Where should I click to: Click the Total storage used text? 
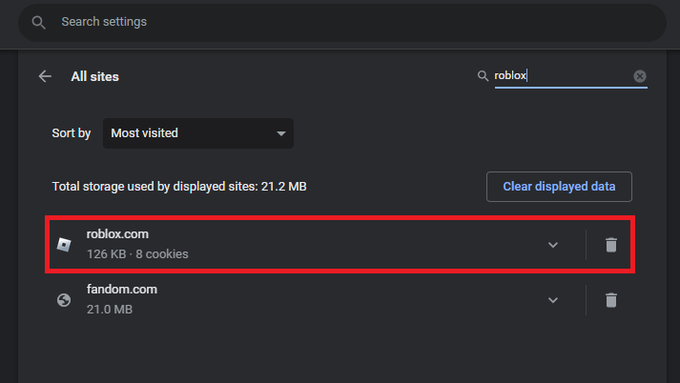point(179,187)
